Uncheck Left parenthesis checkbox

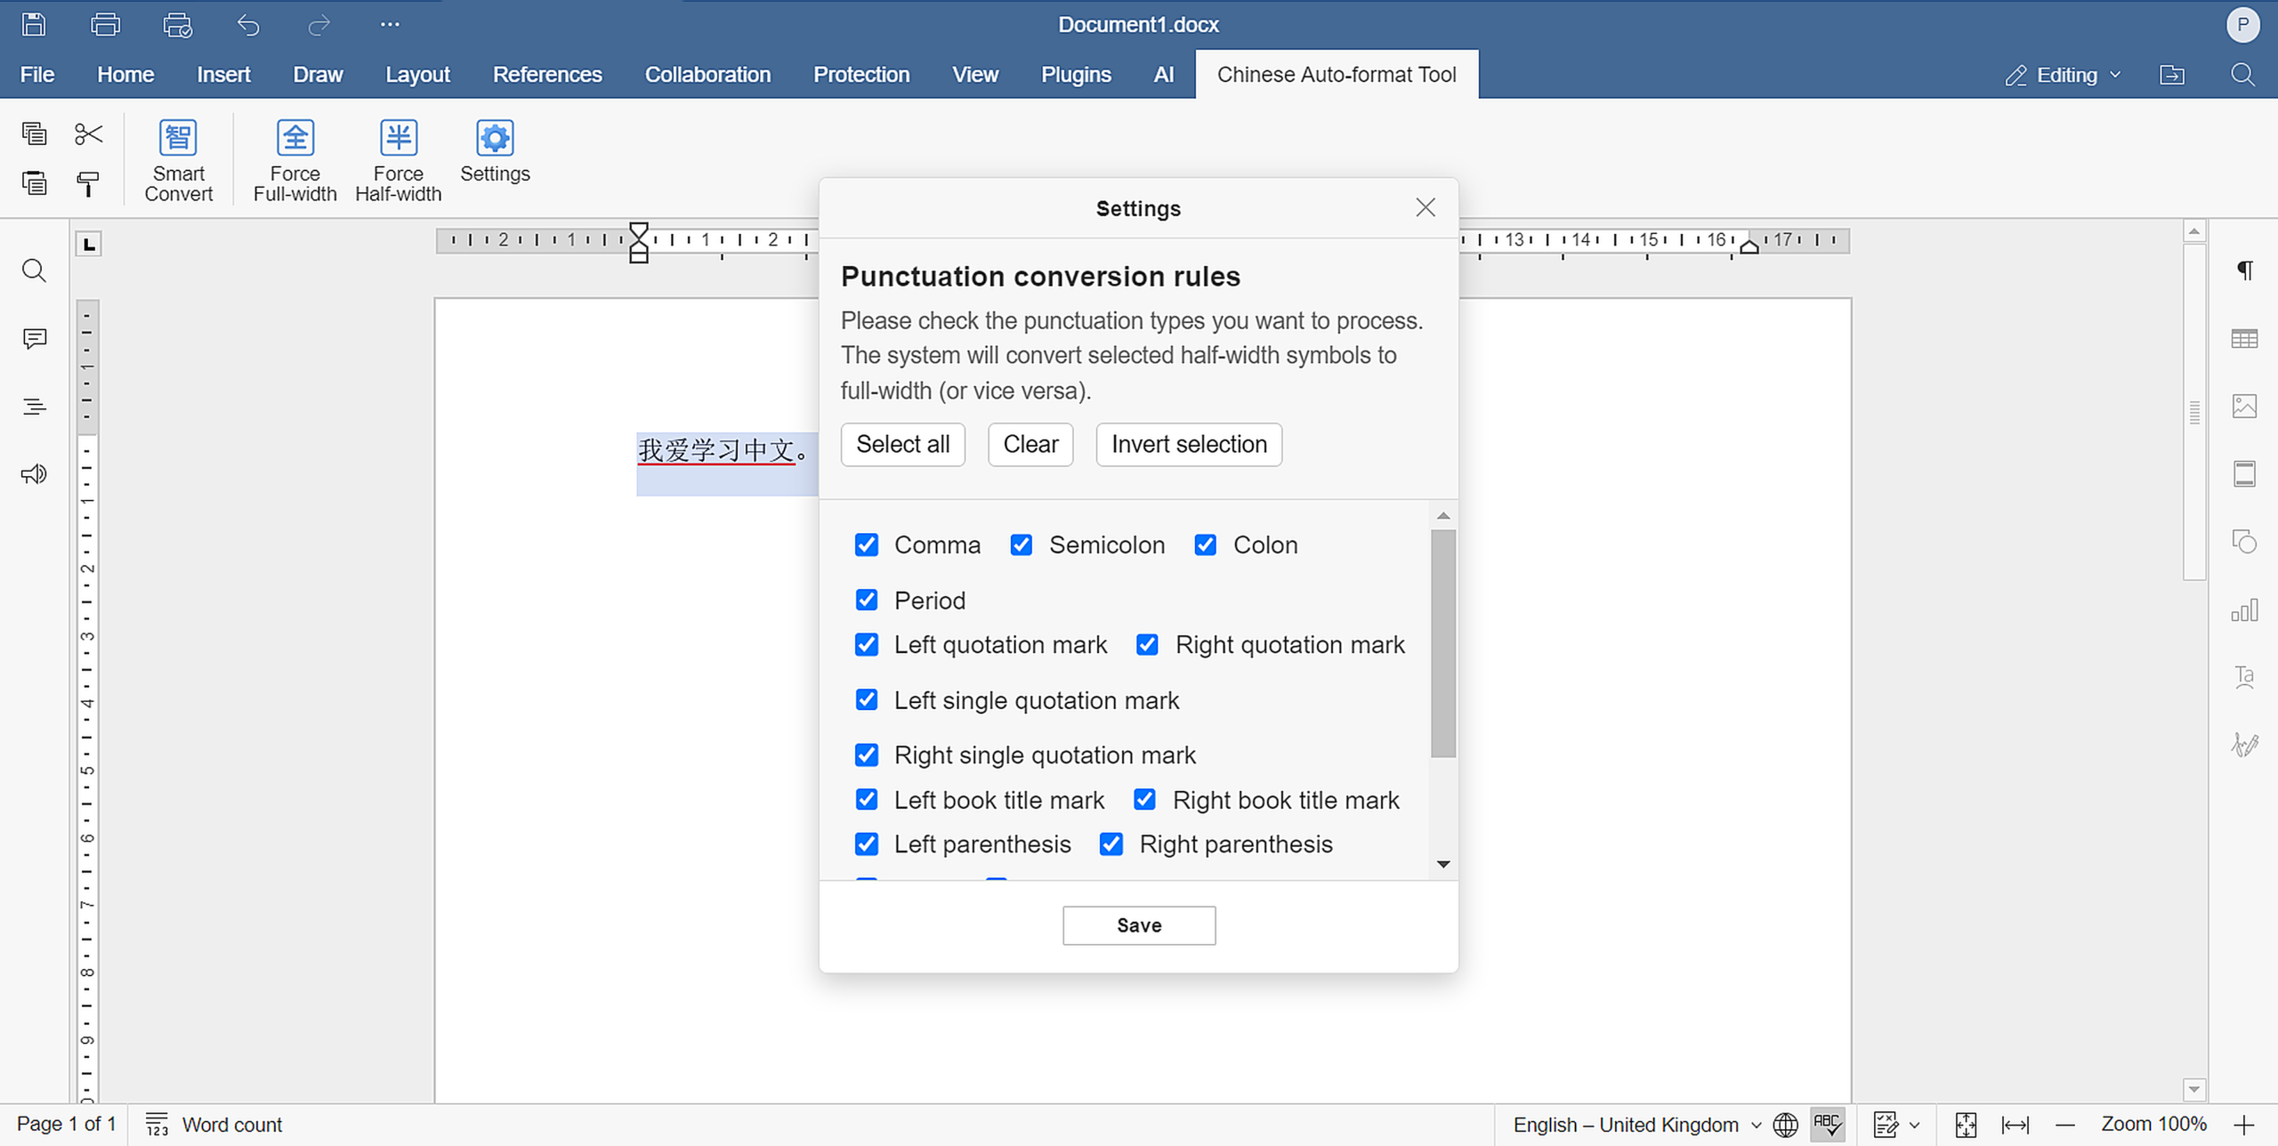click(867, 843)
